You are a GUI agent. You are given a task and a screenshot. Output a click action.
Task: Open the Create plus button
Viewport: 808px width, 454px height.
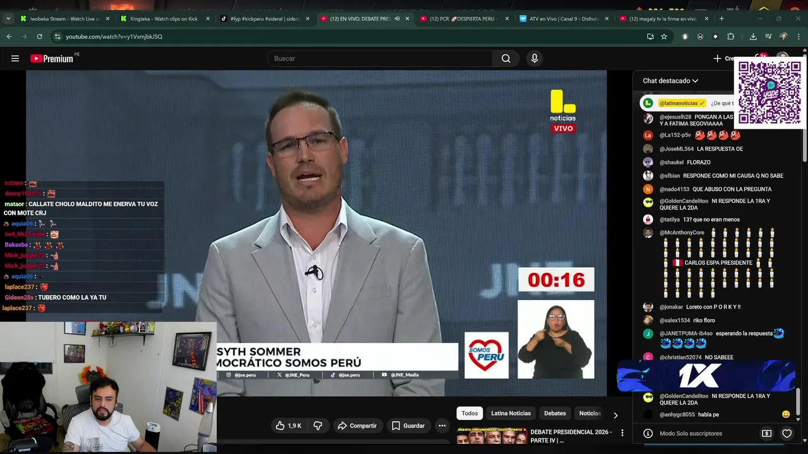click(724, 59)
